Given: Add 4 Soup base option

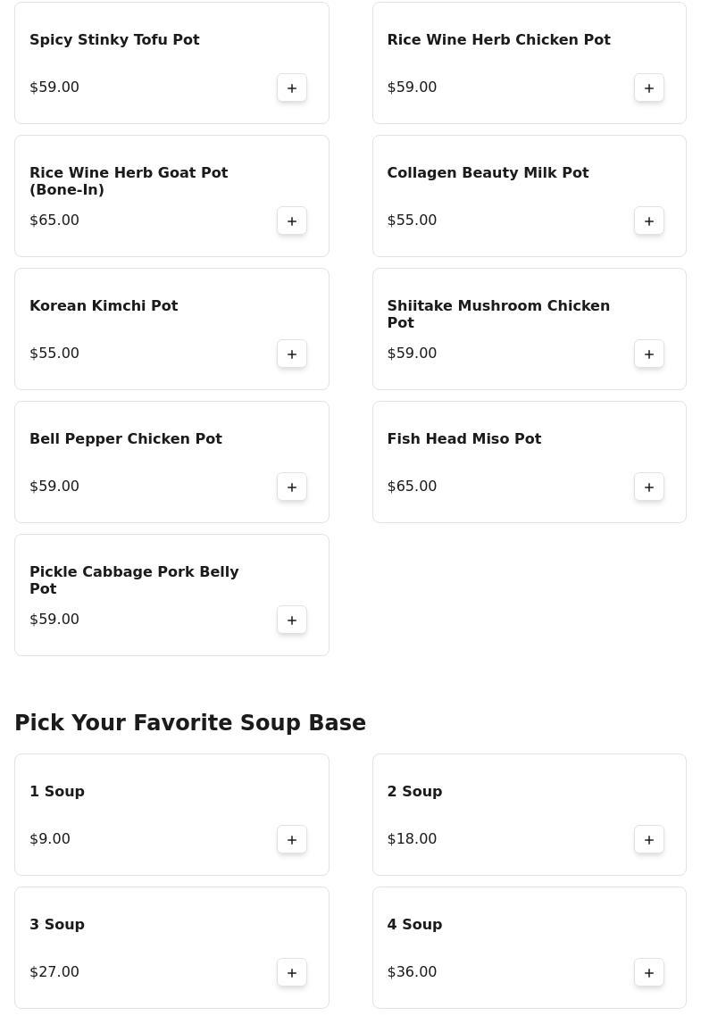Looking at the screenshot, I should [649, 972].
